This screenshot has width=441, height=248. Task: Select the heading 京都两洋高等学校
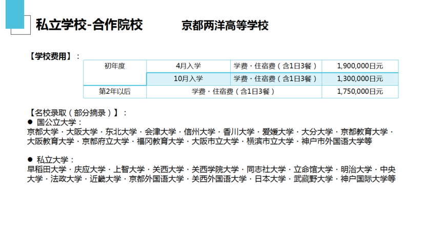point(225,25)
